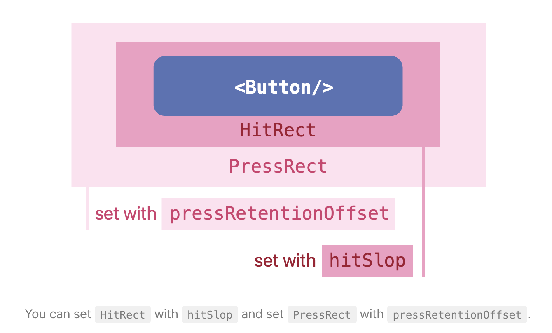Click the dark pink vertical line beside hitSlop
552x333 pixels.
coord(423,212)
